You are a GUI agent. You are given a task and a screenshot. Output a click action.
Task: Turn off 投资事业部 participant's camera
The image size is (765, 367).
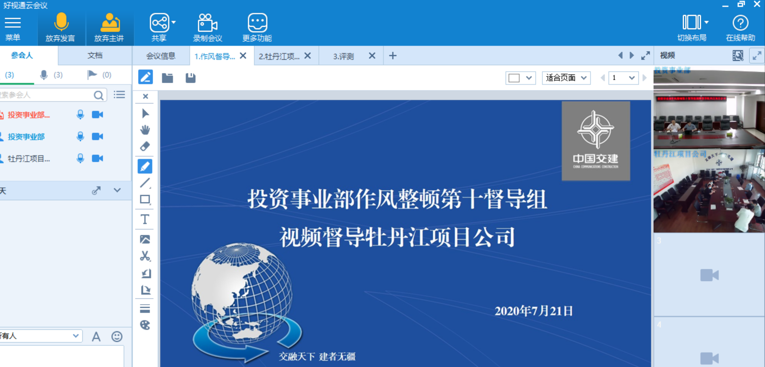tap(97, 137)
